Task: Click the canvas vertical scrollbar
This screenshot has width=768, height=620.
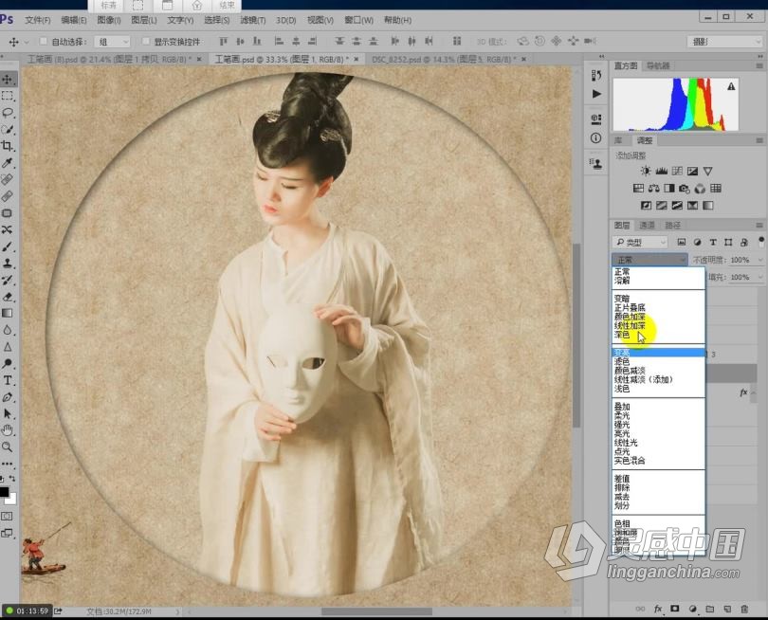Action: 576,336
